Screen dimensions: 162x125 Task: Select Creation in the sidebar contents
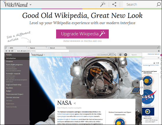tap(9, 61)
